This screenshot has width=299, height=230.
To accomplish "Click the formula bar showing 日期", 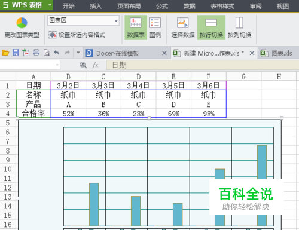I will click(x=203, y=65).
